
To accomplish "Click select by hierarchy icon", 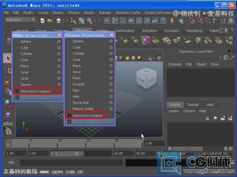I will click(x=74, y=21).
